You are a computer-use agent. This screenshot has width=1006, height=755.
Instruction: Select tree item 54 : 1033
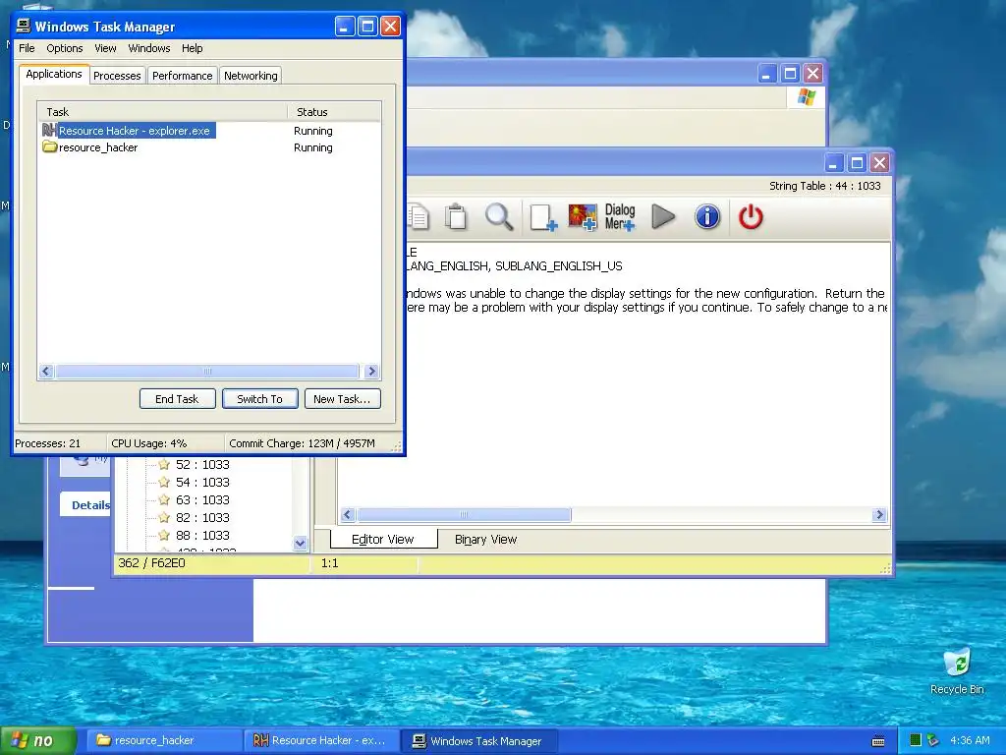pos(202,482)
